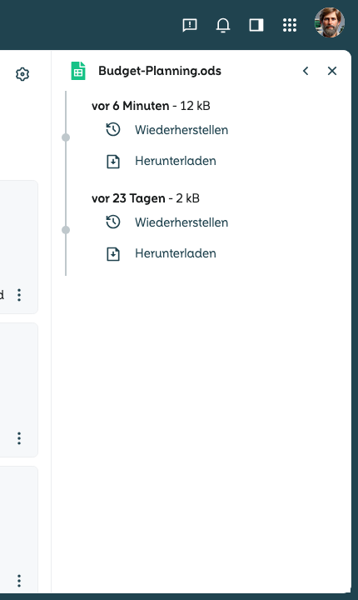Click the Budget-Planning.ods spreadsheet file icon
The height and width of the screenshot is (600, 358).
point(78,71)
